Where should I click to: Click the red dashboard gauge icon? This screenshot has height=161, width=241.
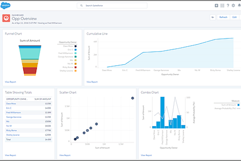(6, 18)
